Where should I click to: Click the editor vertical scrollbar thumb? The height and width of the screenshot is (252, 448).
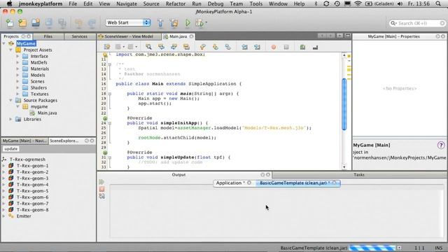click(344, 104)
